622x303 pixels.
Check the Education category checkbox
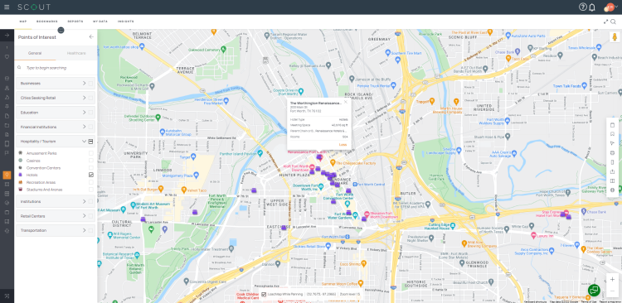[91, 113]
